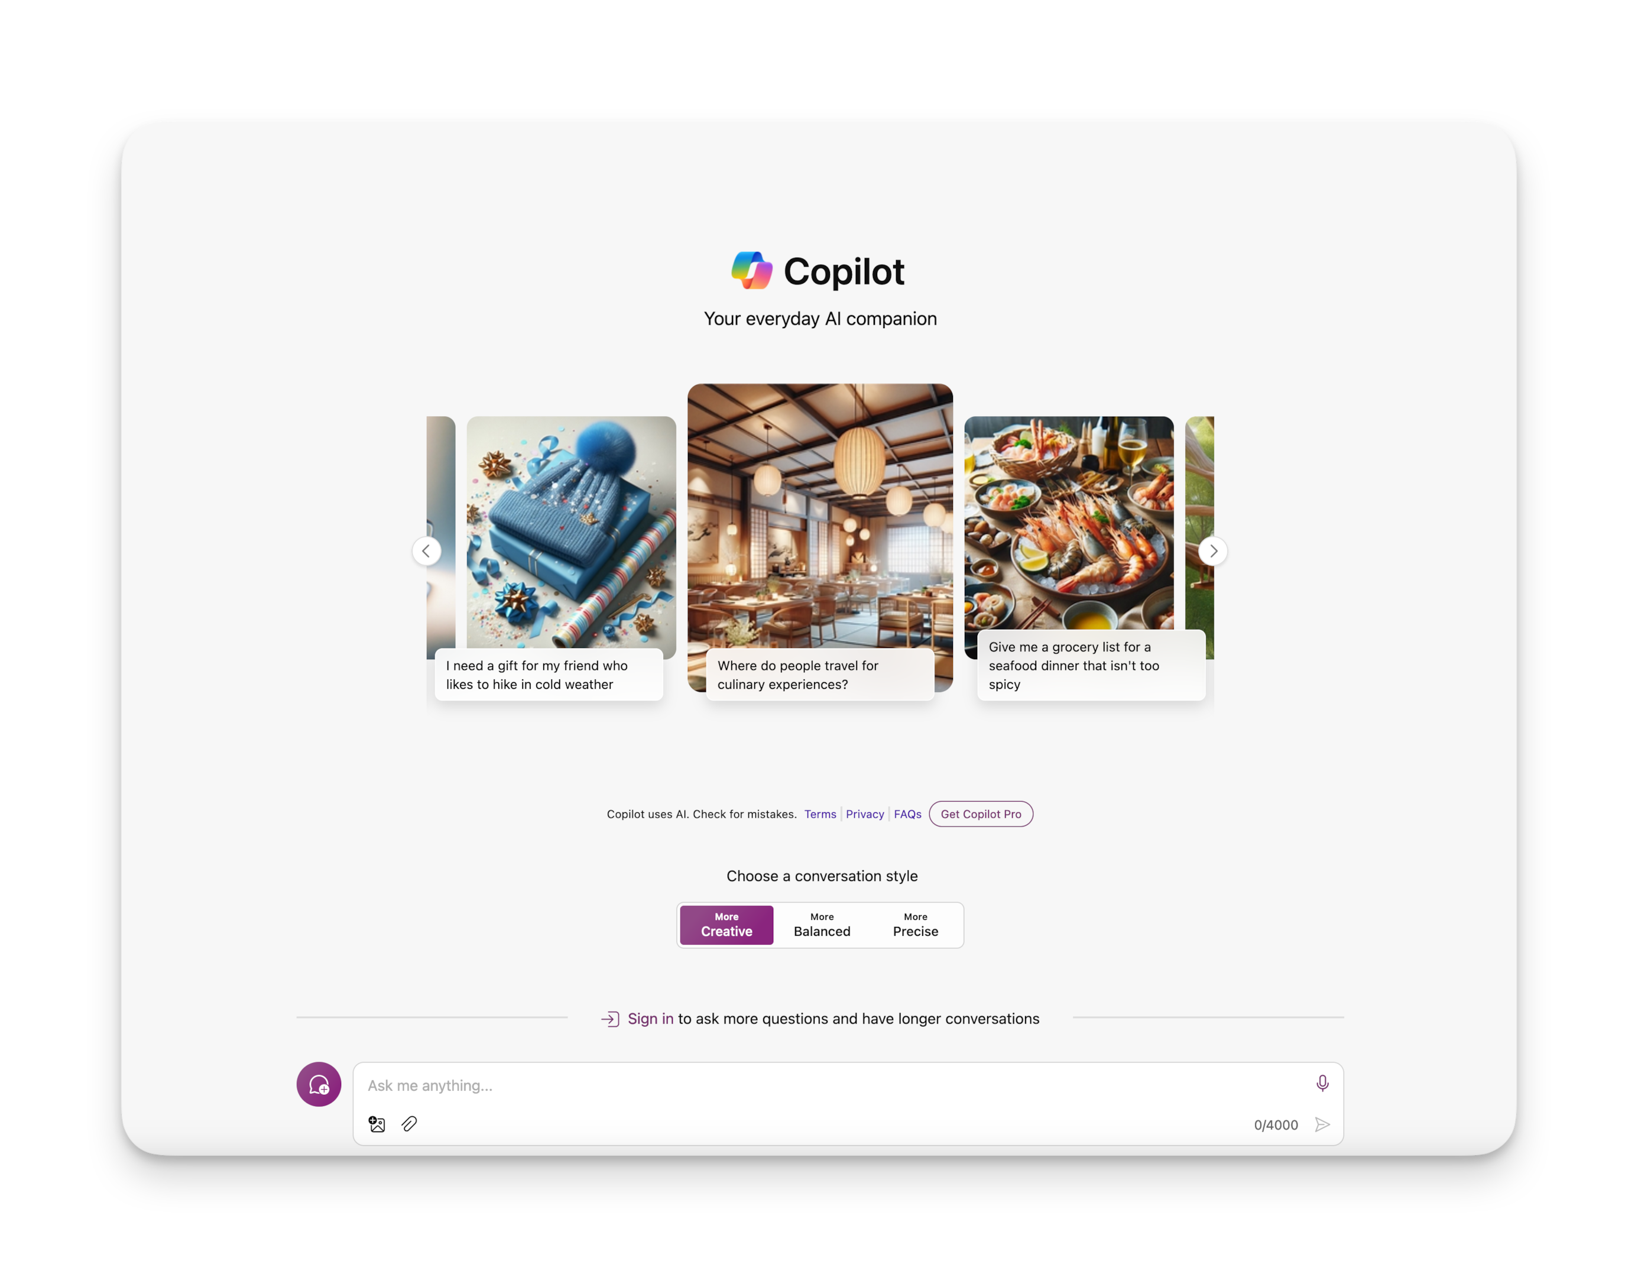The width and height of the screenshot is (1638, 1277).
Task: Click Get Copilot Pro button
Action: click(981, 814)
